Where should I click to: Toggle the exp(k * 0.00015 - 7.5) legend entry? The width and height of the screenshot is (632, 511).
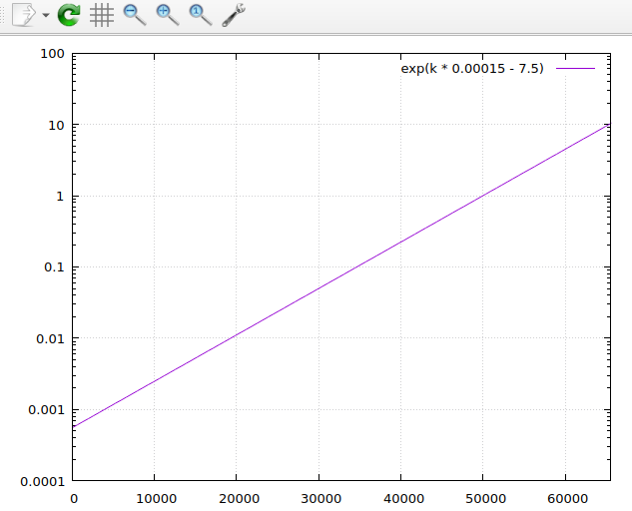471,69
